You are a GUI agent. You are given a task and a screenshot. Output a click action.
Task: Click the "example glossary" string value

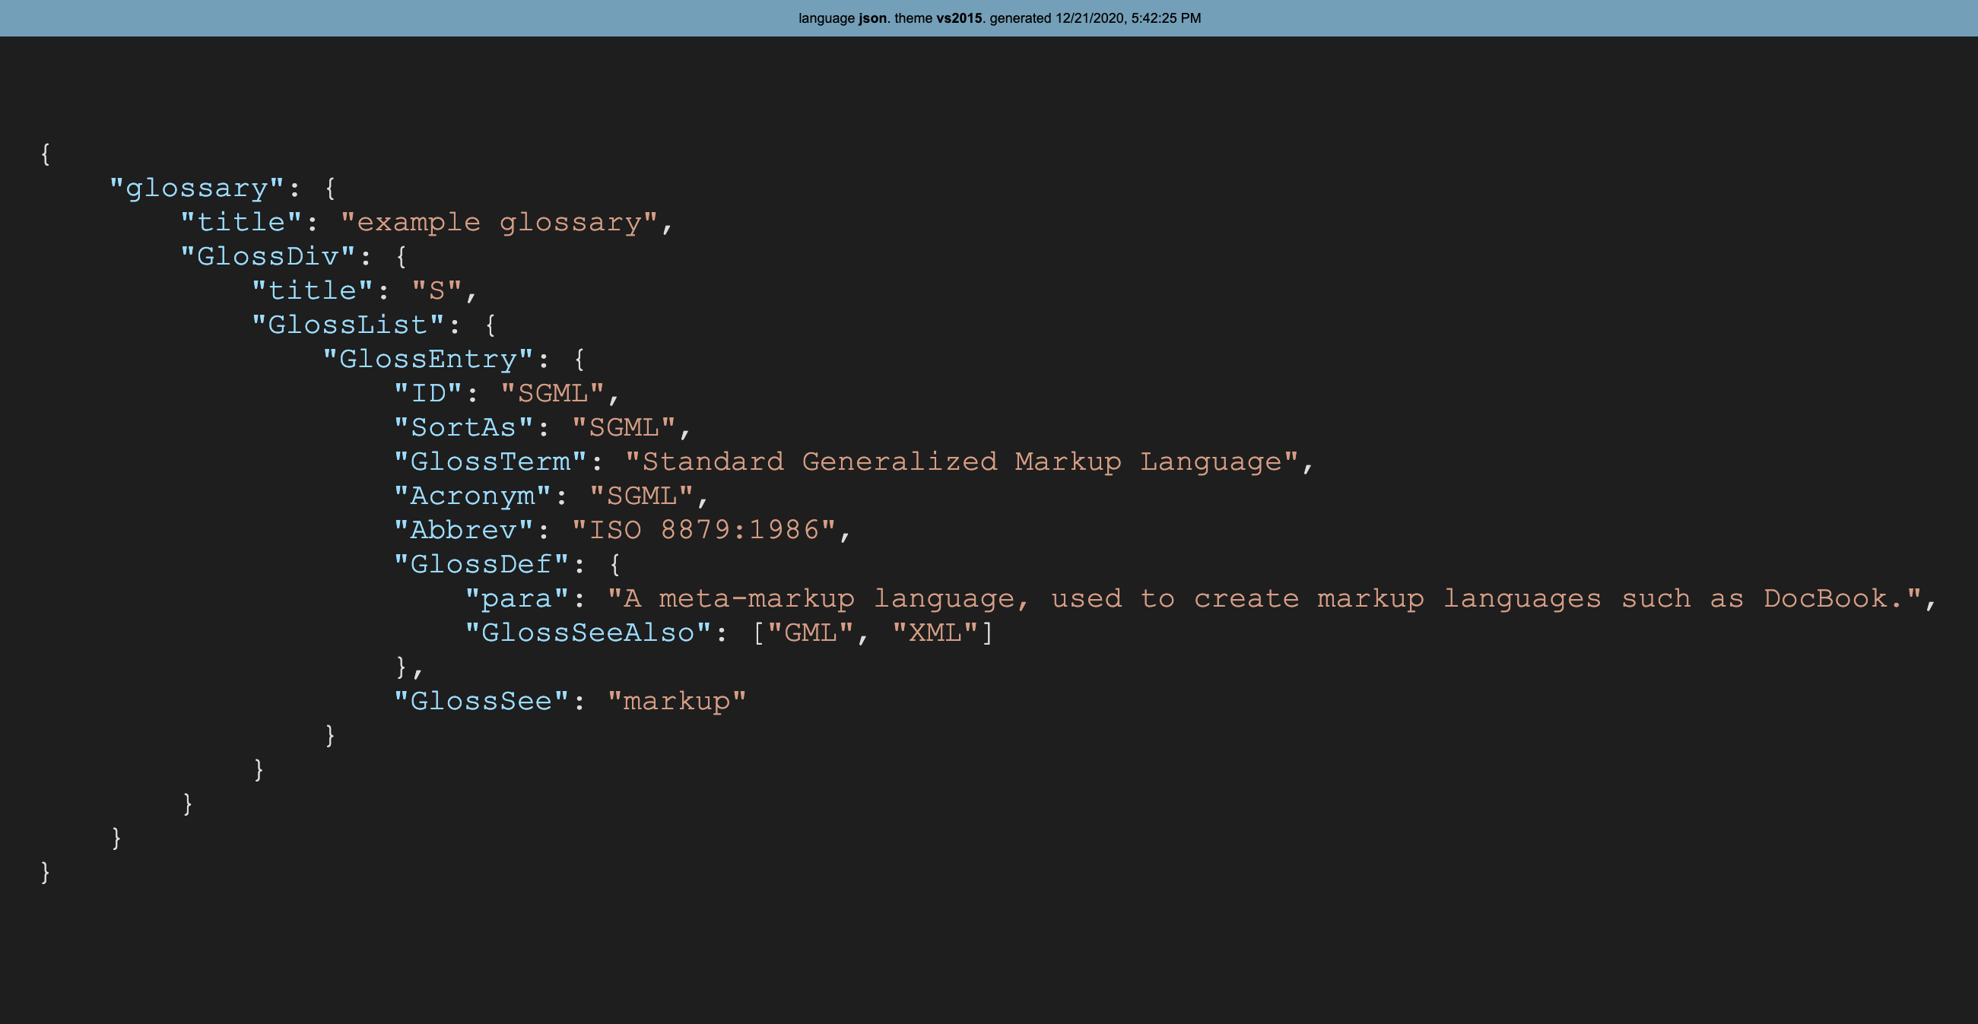(x=499, y=223)
